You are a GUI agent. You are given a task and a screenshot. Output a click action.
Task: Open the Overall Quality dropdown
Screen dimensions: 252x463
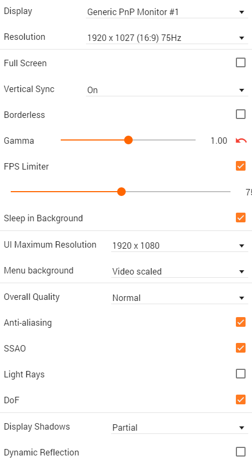pos(179,298)
